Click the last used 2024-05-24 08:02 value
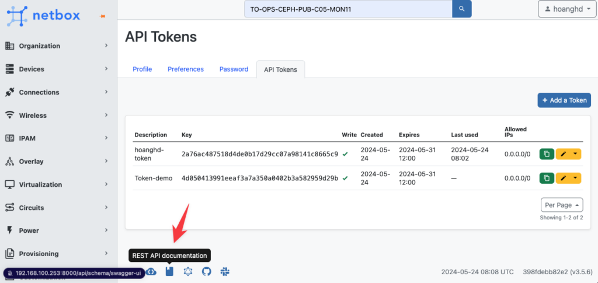This screenshot has height=283, width=598. tap(470, 154)
